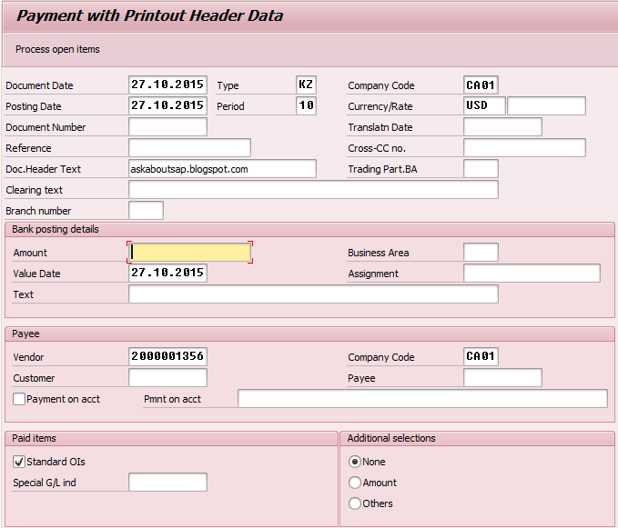Viewport: 618px width, 528px height.
Task: Click the Assignment field
Action: click(x=532, y=273)
